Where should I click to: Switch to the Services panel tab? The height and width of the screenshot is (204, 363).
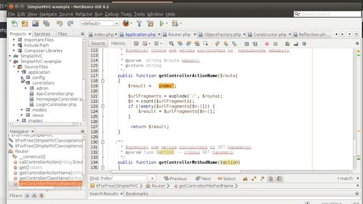tap(42, 34)
